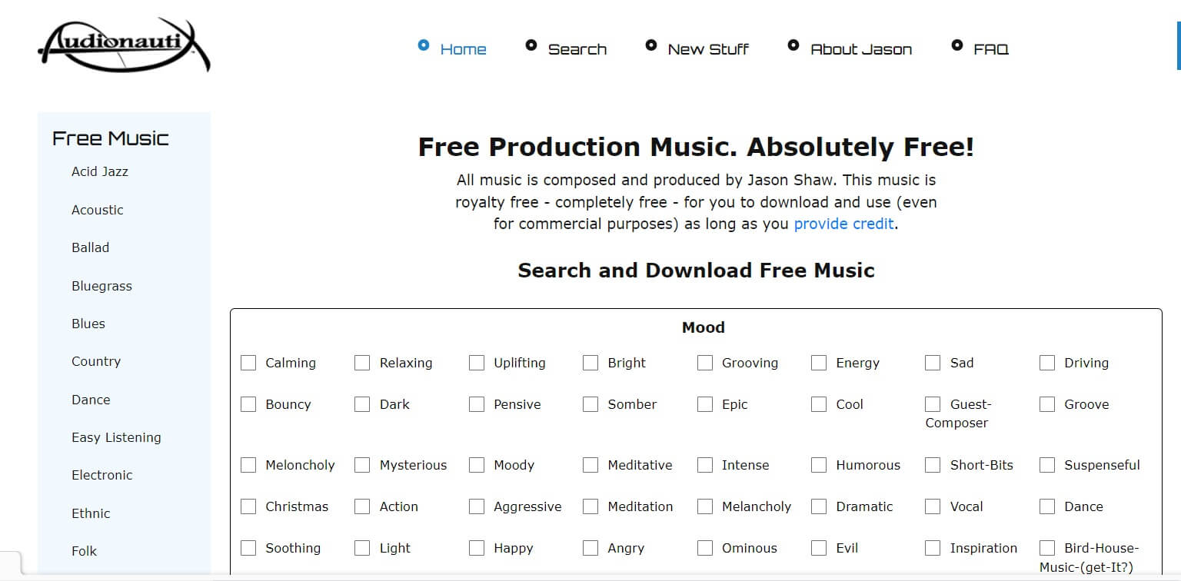
Task: Select the Electronic genre in sidebar
Action: pyautogui.click(x=102, y=475)
